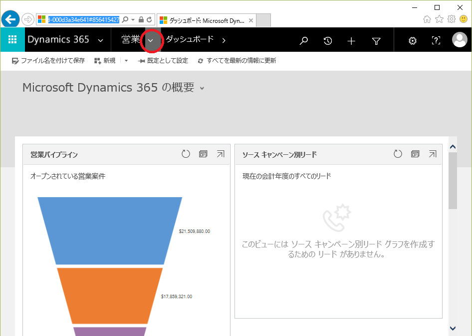The height and width of the screenshot is (336, 472).
Task: Expand the Dynamics 365 navigation dropdown
Action: [x=101, y=40]
